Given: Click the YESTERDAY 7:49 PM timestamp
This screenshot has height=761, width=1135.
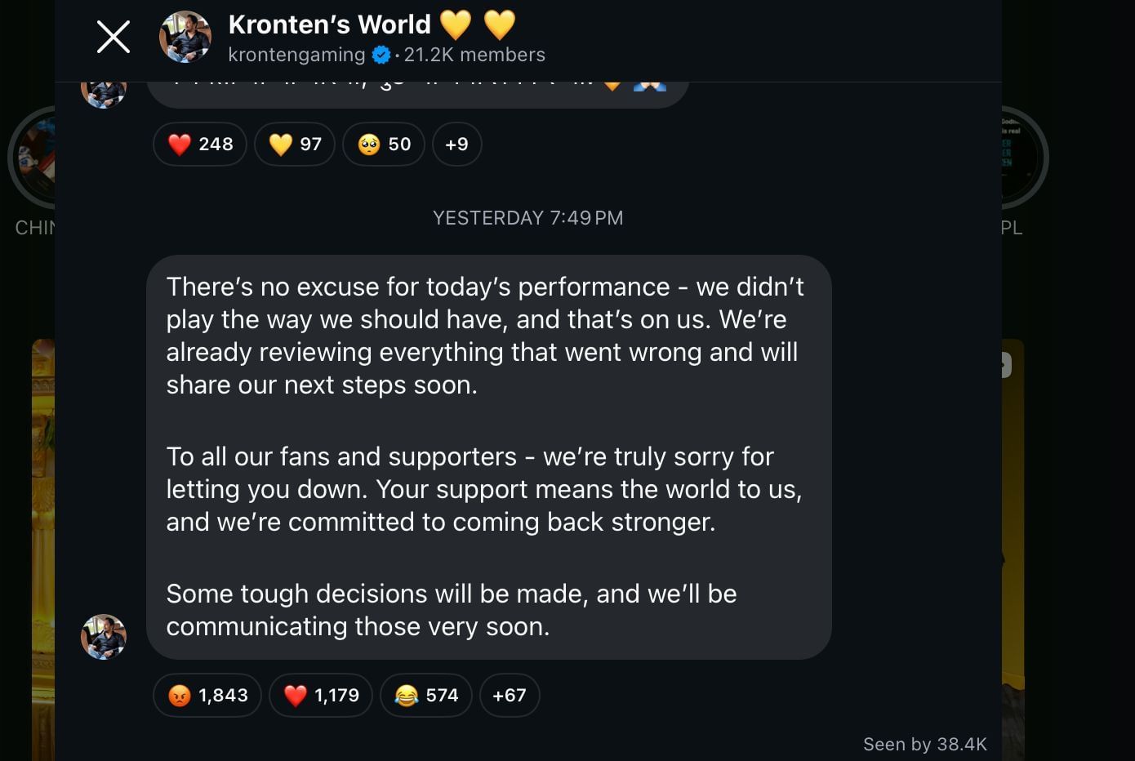Looking at the screenshot, I should pyautogui.click(x=527, y=218).
